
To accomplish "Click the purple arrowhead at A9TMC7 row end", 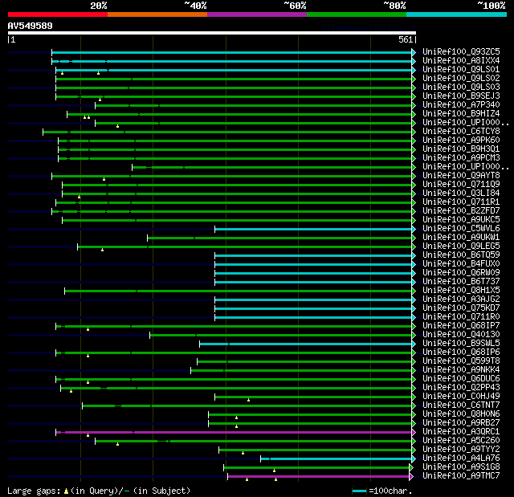I will [411, 476].
